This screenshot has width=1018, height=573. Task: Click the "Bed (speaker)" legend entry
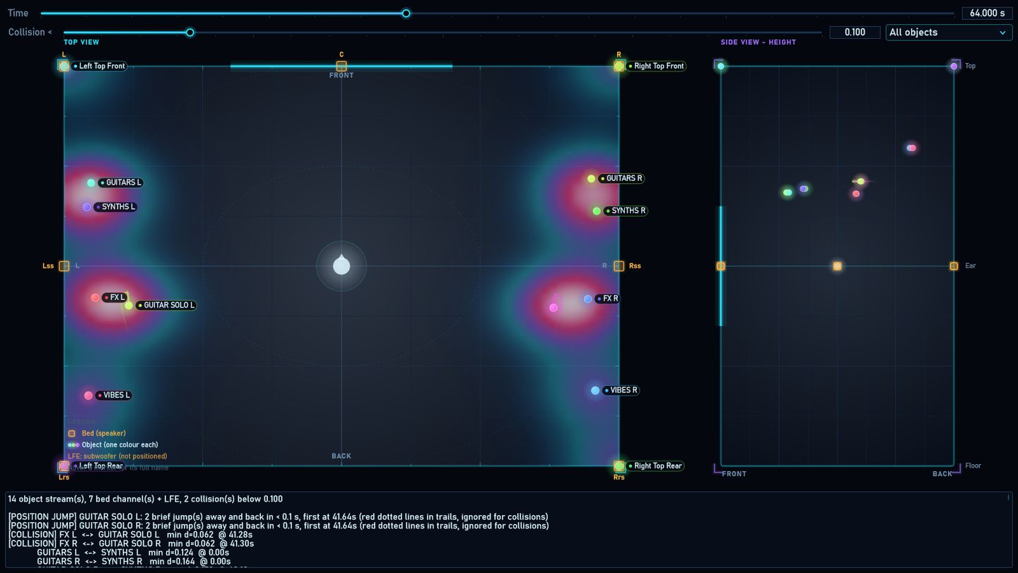click(97, 434)
